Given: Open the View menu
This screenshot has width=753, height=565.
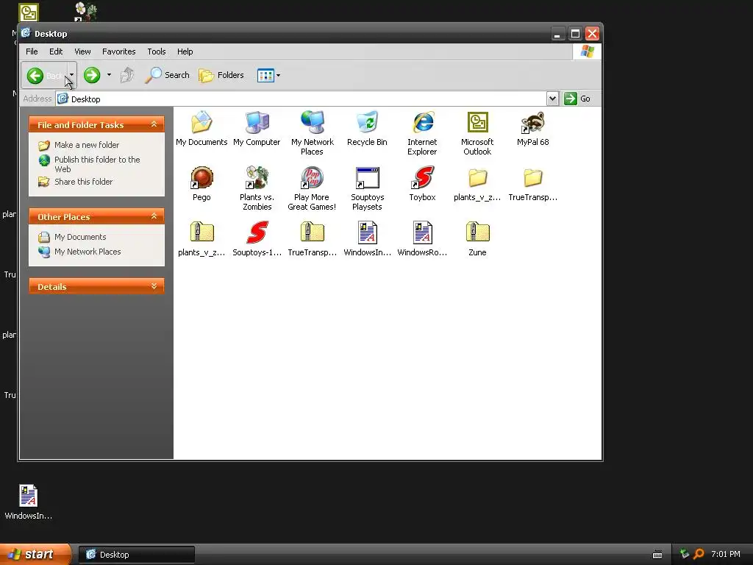Looking at the screenshot, I should (82, 51).
